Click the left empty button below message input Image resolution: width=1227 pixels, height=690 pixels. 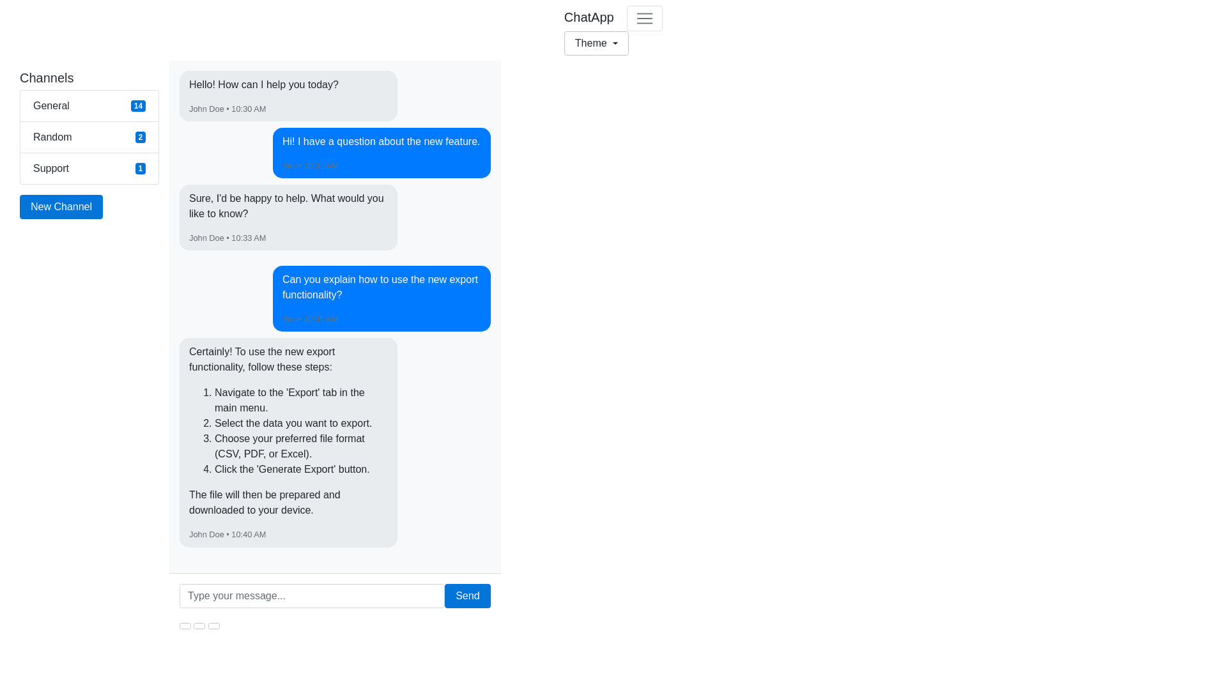(185, 626)
